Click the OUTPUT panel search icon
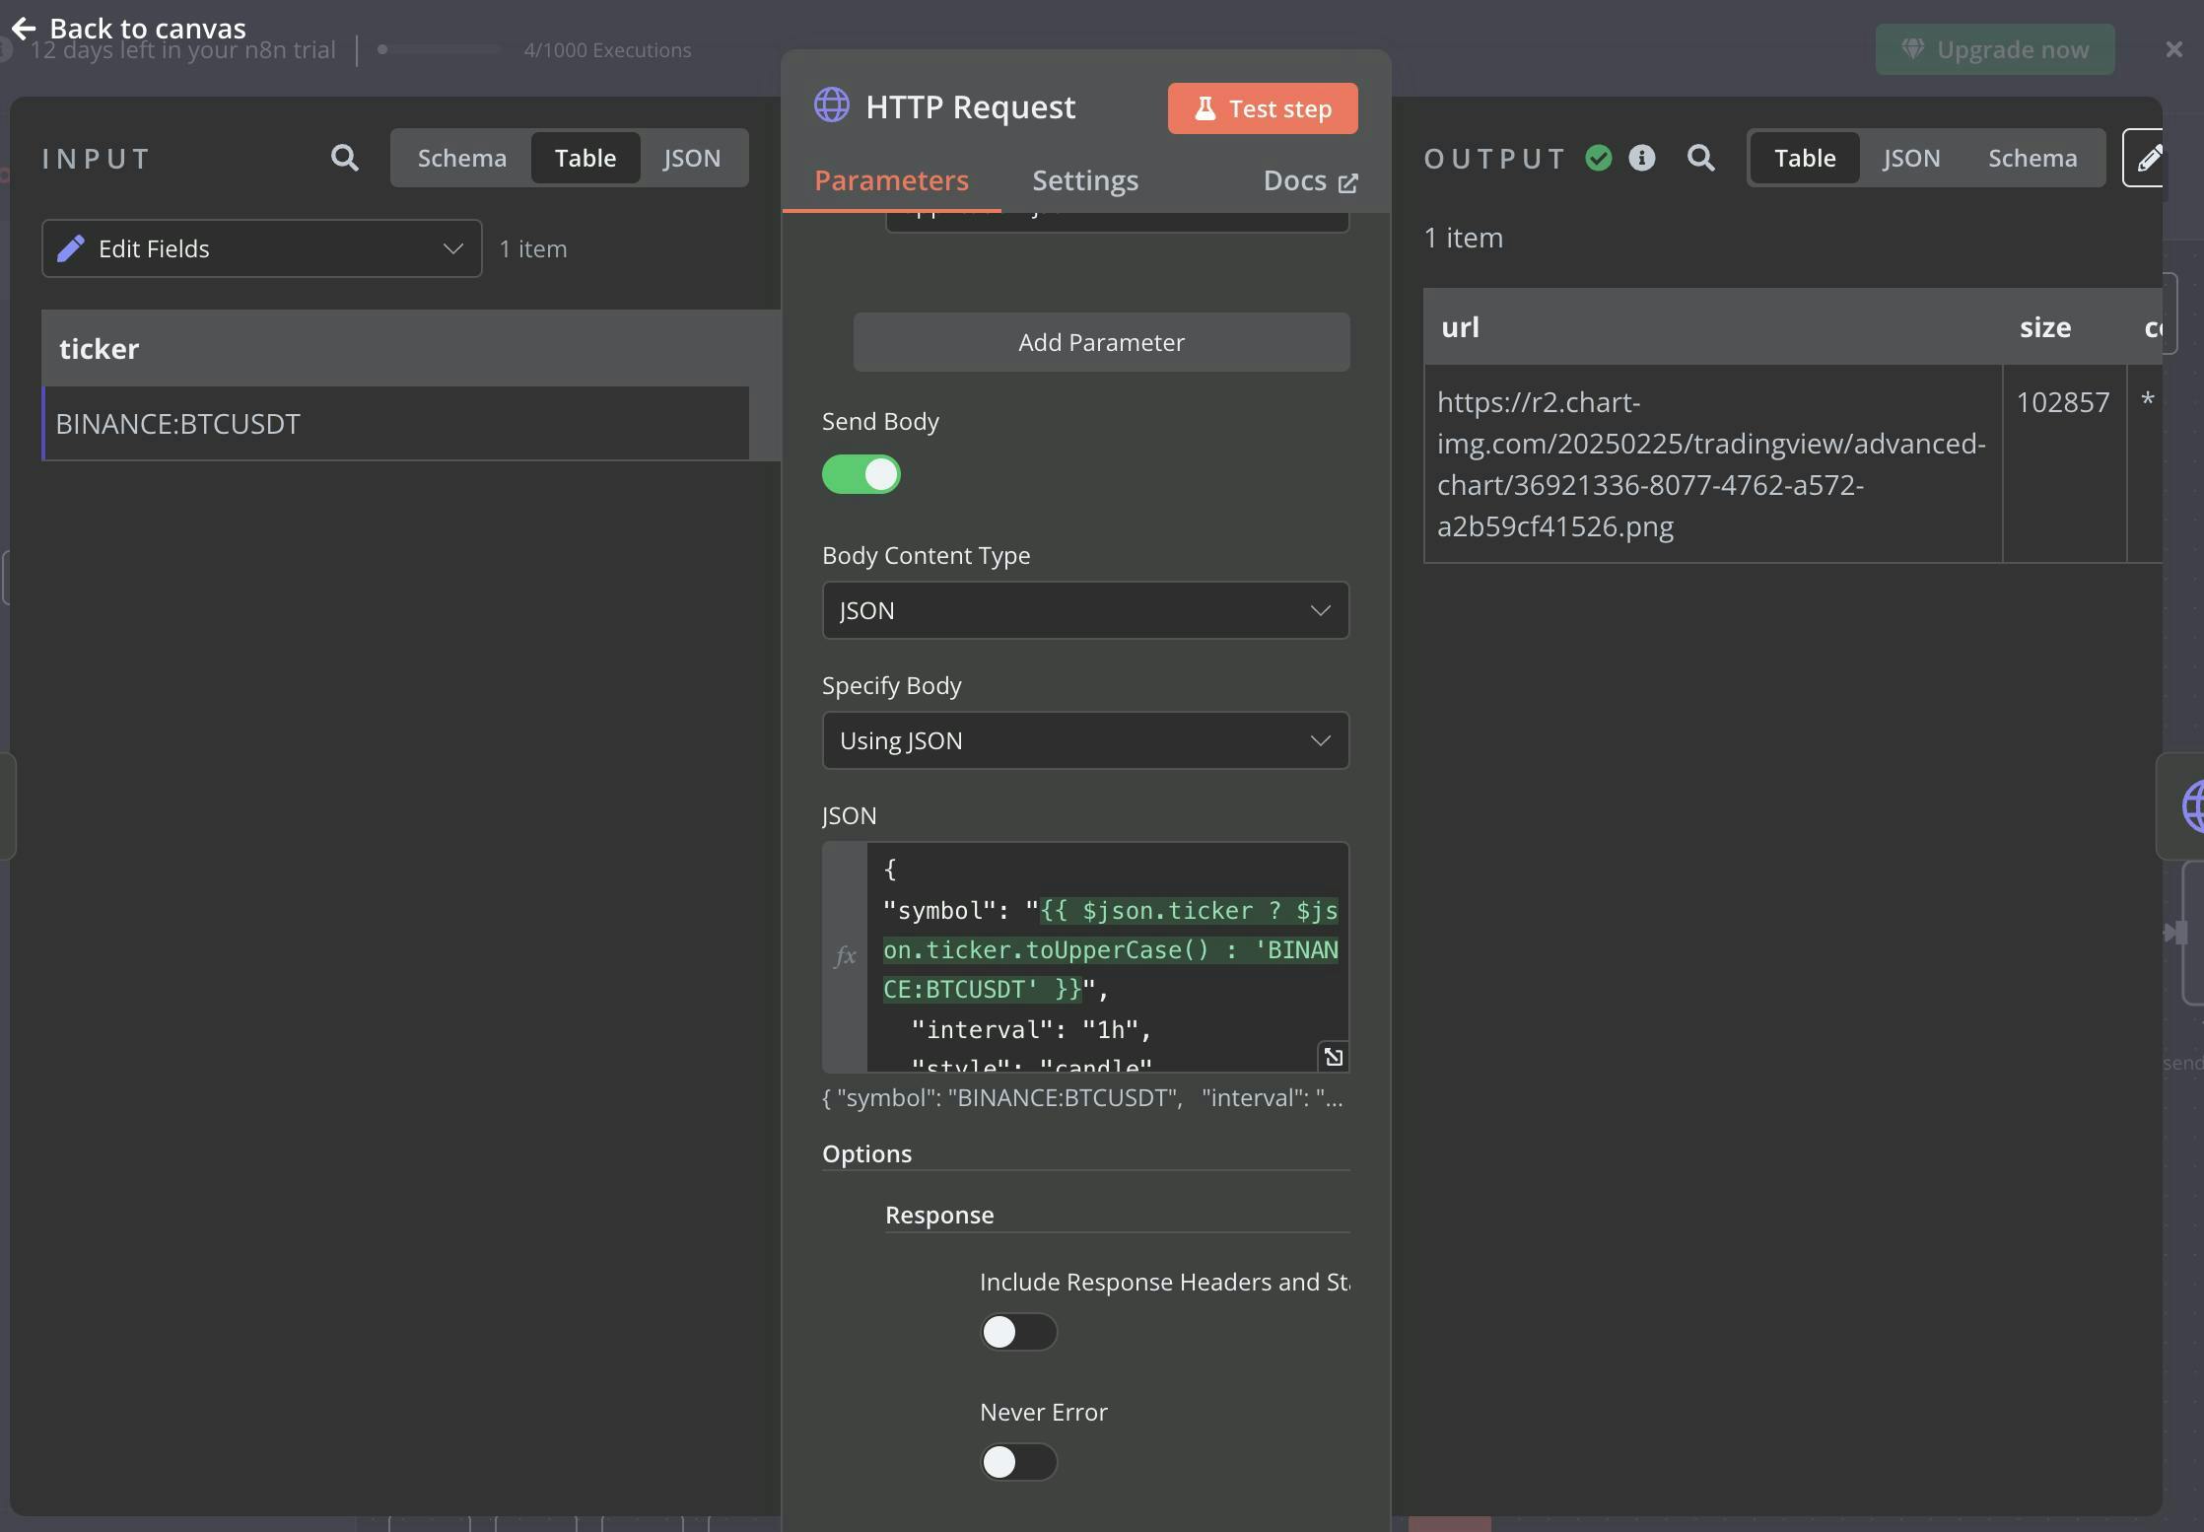 1700,158
